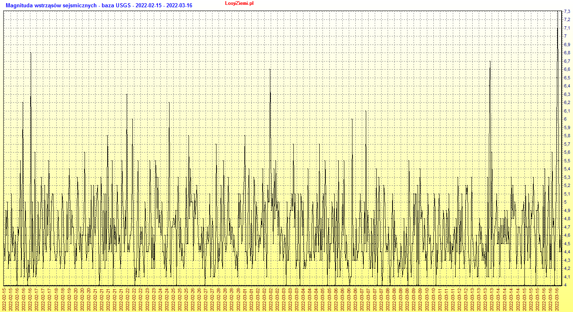This screenshot has height=312, width=573.
Task: Click the chart title 'Magnituda wstrząsów sejsmicznych'
Action: [x=51, y=6]
